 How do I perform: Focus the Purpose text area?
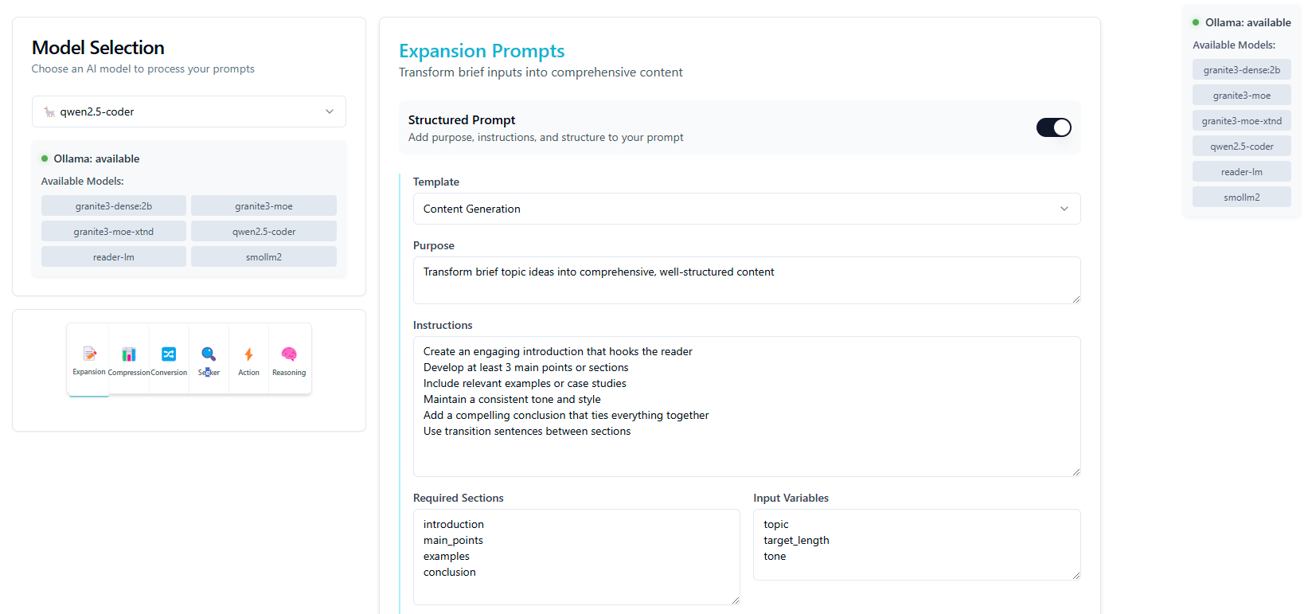point(747,280)
